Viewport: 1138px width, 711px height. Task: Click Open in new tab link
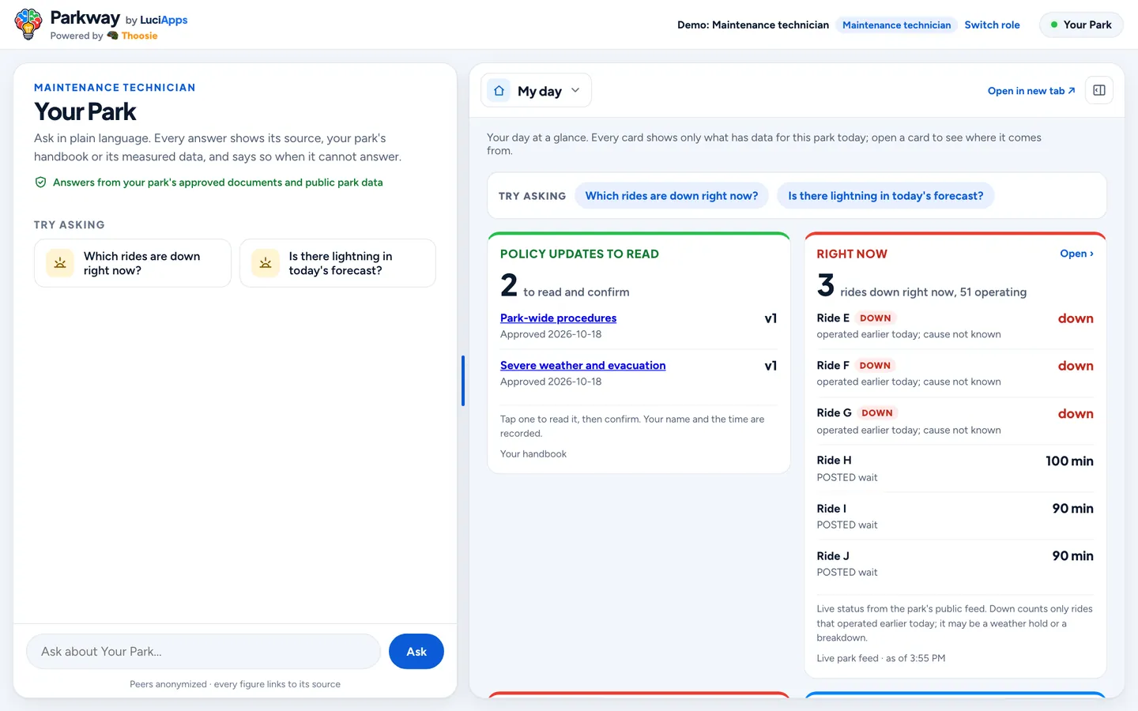pyautogui.click(x=1031, y=91)
